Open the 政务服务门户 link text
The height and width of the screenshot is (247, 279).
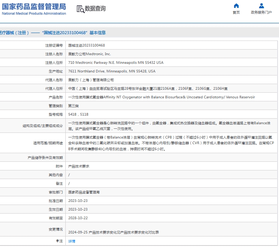[261, 12]
